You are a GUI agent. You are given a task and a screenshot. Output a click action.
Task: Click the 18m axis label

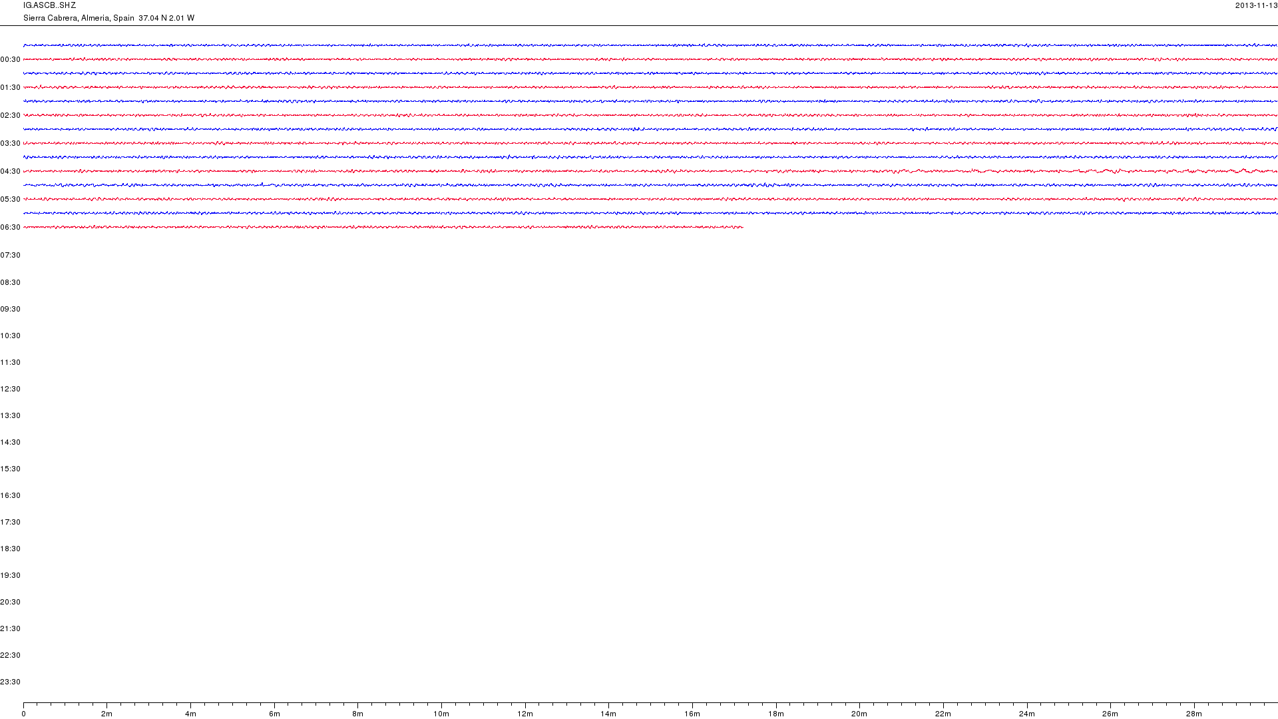tap(776, 714)
